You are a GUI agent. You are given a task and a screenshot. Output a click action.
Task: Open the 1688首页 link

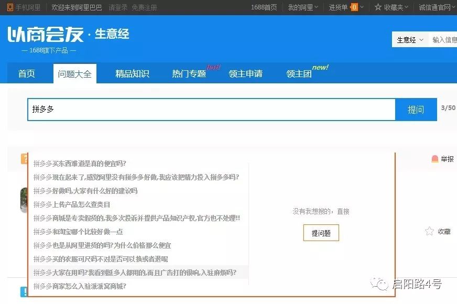click(x=264, y=7)
